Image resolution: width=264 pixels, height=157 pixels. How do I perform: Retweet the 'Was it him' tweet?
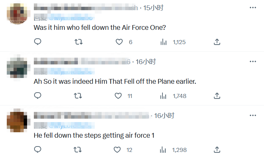78,42
